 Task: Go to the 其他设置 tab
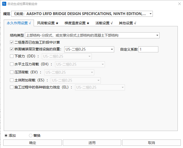click(x=127, y=23)
